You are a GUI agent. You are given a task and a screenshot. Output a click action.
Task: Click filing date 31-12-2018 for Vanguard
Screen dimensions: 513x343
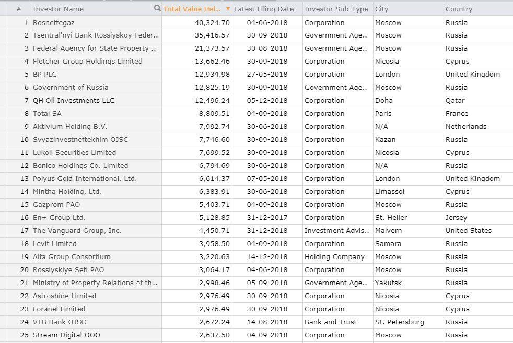267,231
